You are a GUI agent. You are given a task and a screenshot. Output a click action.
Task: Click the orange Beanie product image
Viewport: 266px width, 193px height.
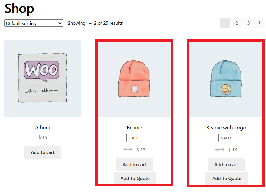coord(134,78)
